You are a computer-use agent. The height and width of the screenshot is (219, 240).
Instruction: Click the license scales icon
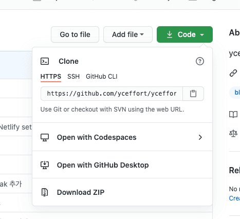pos(233,133)
